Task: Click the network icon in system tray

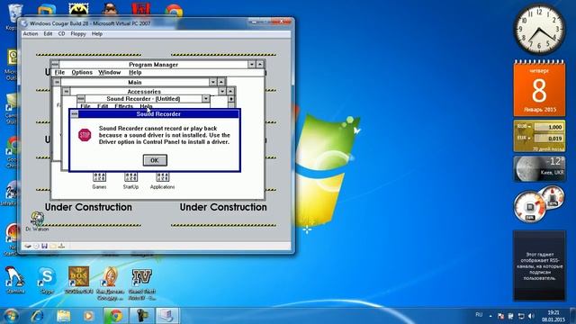Action: pyautogui.click(x=521, y=316)
